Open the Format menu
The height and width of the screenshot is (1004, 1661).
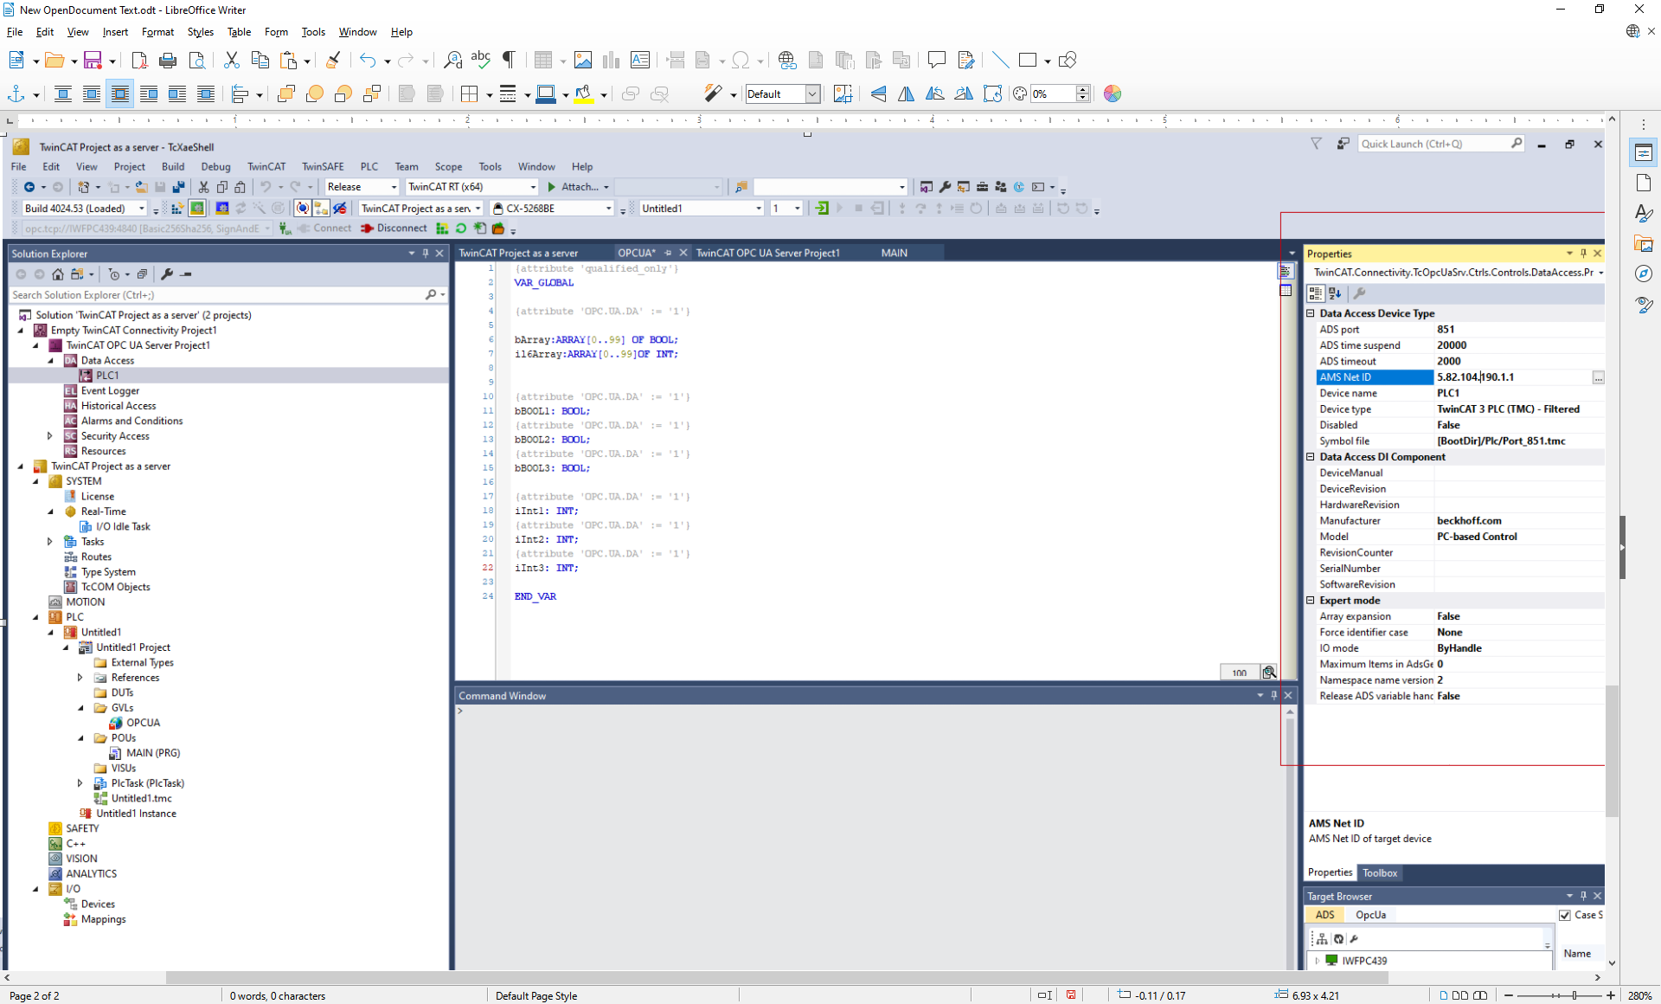pos(157,32)
